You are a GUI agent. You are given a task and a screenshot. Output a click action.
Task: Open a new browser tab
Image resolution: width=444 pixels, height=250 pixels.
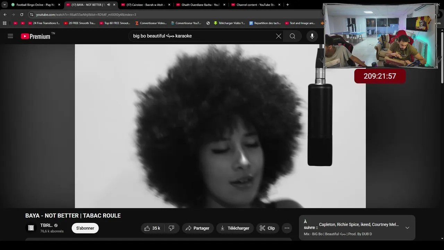pos(288,5)
